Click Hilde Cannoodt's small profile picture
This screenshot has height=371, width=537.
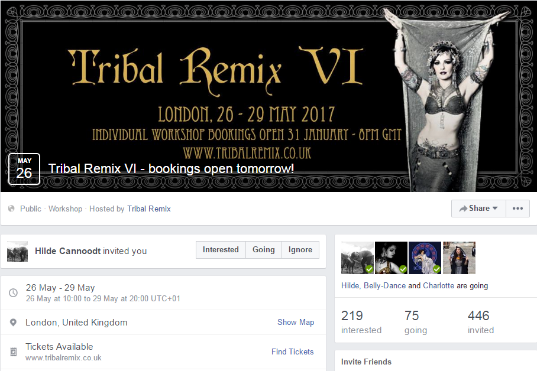tap(18, 252)
